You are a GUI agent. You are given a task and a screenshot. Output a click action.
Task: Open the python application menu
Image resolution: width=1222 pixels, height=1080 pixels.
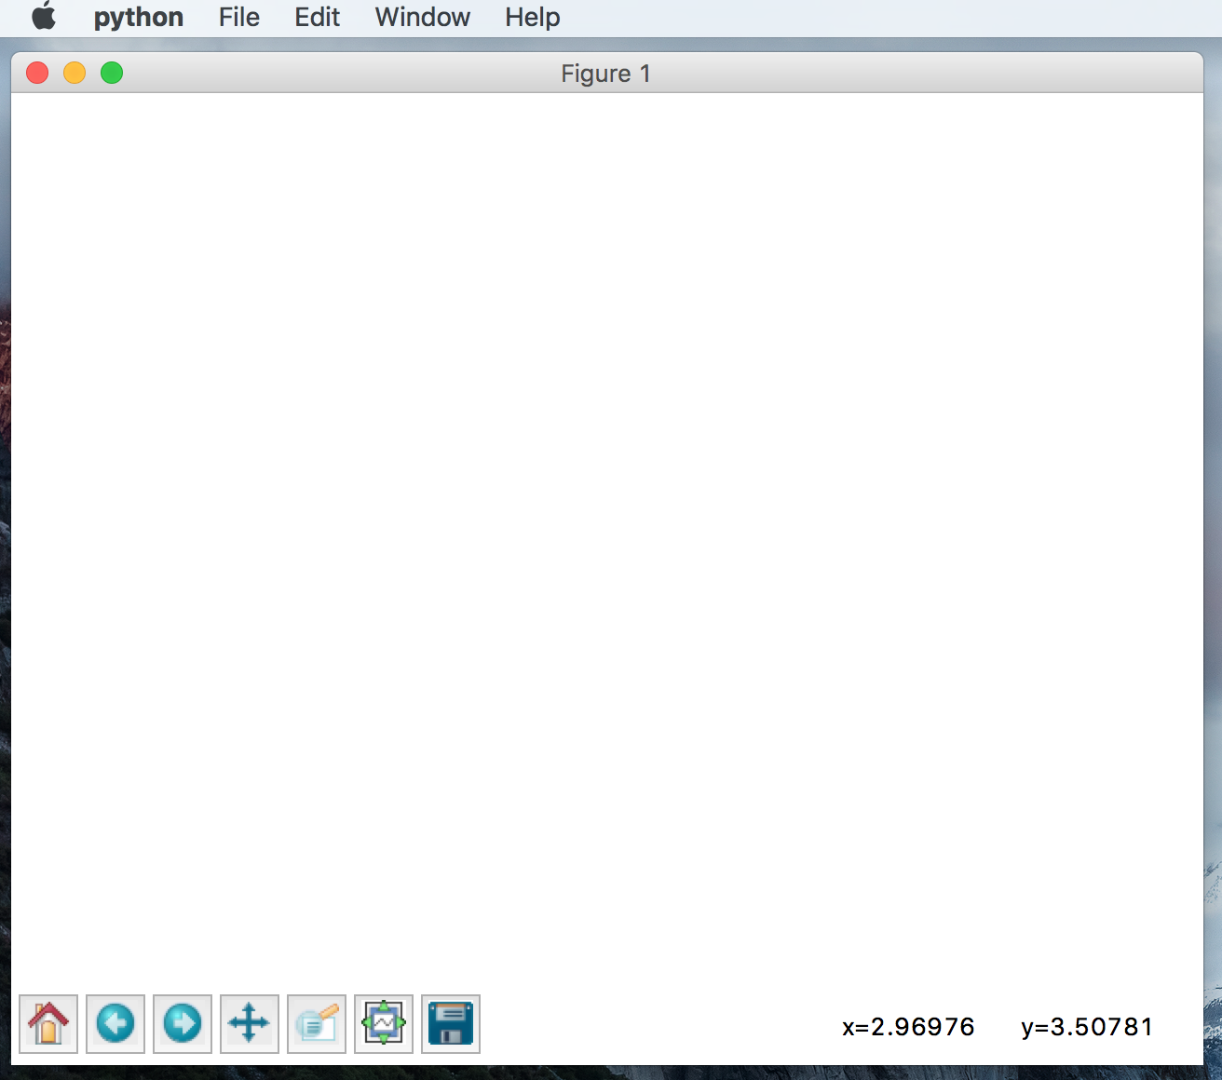coord(139,16)
